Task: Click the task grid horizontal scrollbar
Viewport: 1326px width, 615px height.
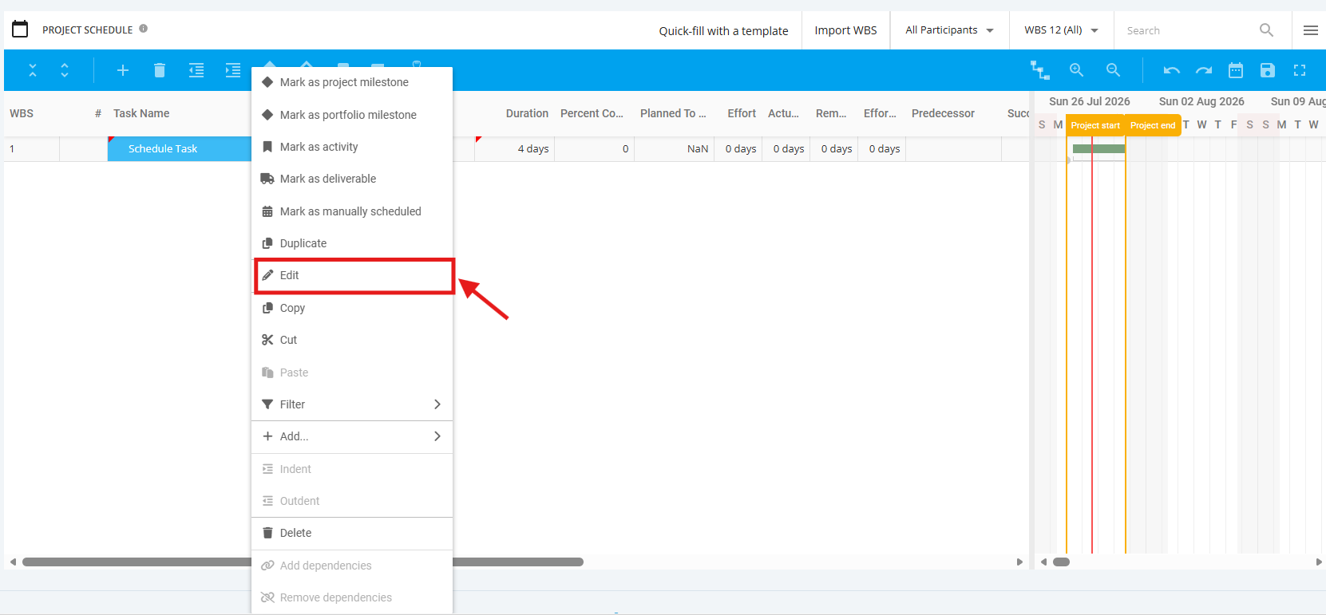Action: tap(303, 562)
